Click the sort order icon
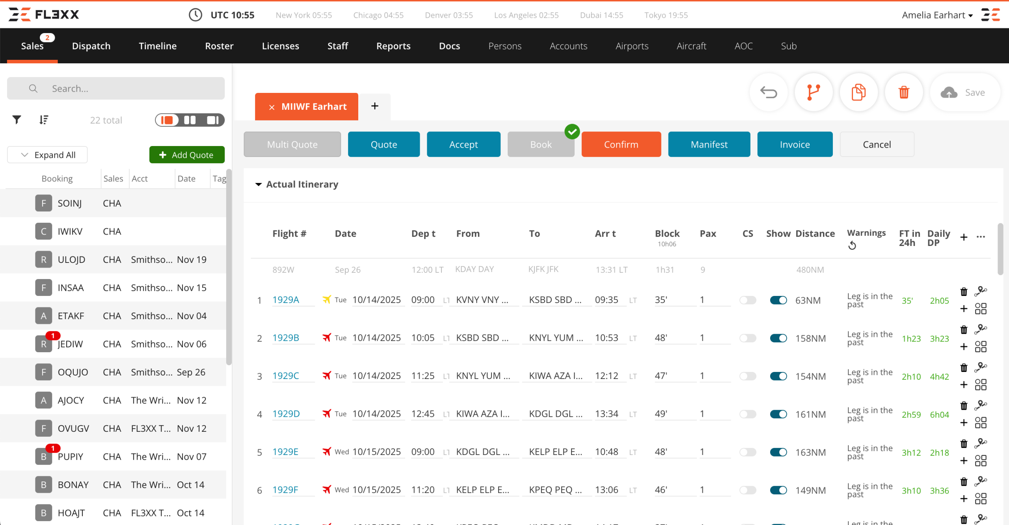 click(44, 120)
